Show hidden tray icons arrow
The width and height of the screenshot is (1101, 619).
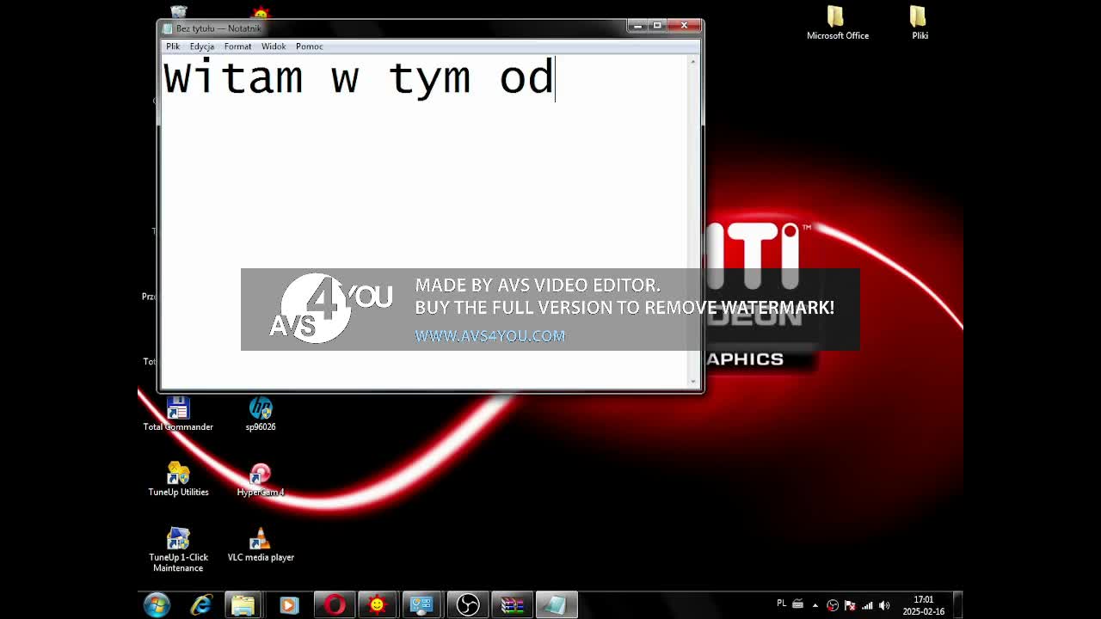[815, 605]
